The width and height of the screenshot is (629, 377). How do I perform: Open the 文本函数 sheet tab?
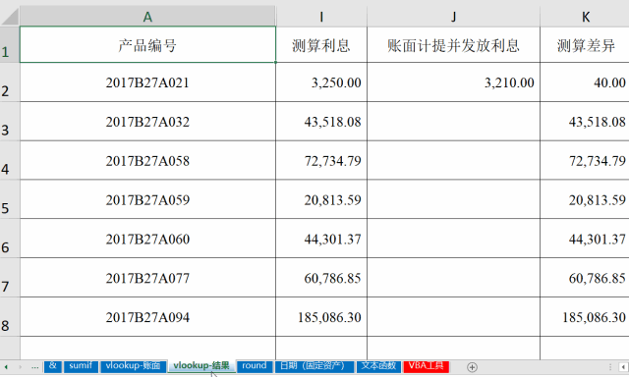(378, 366)
